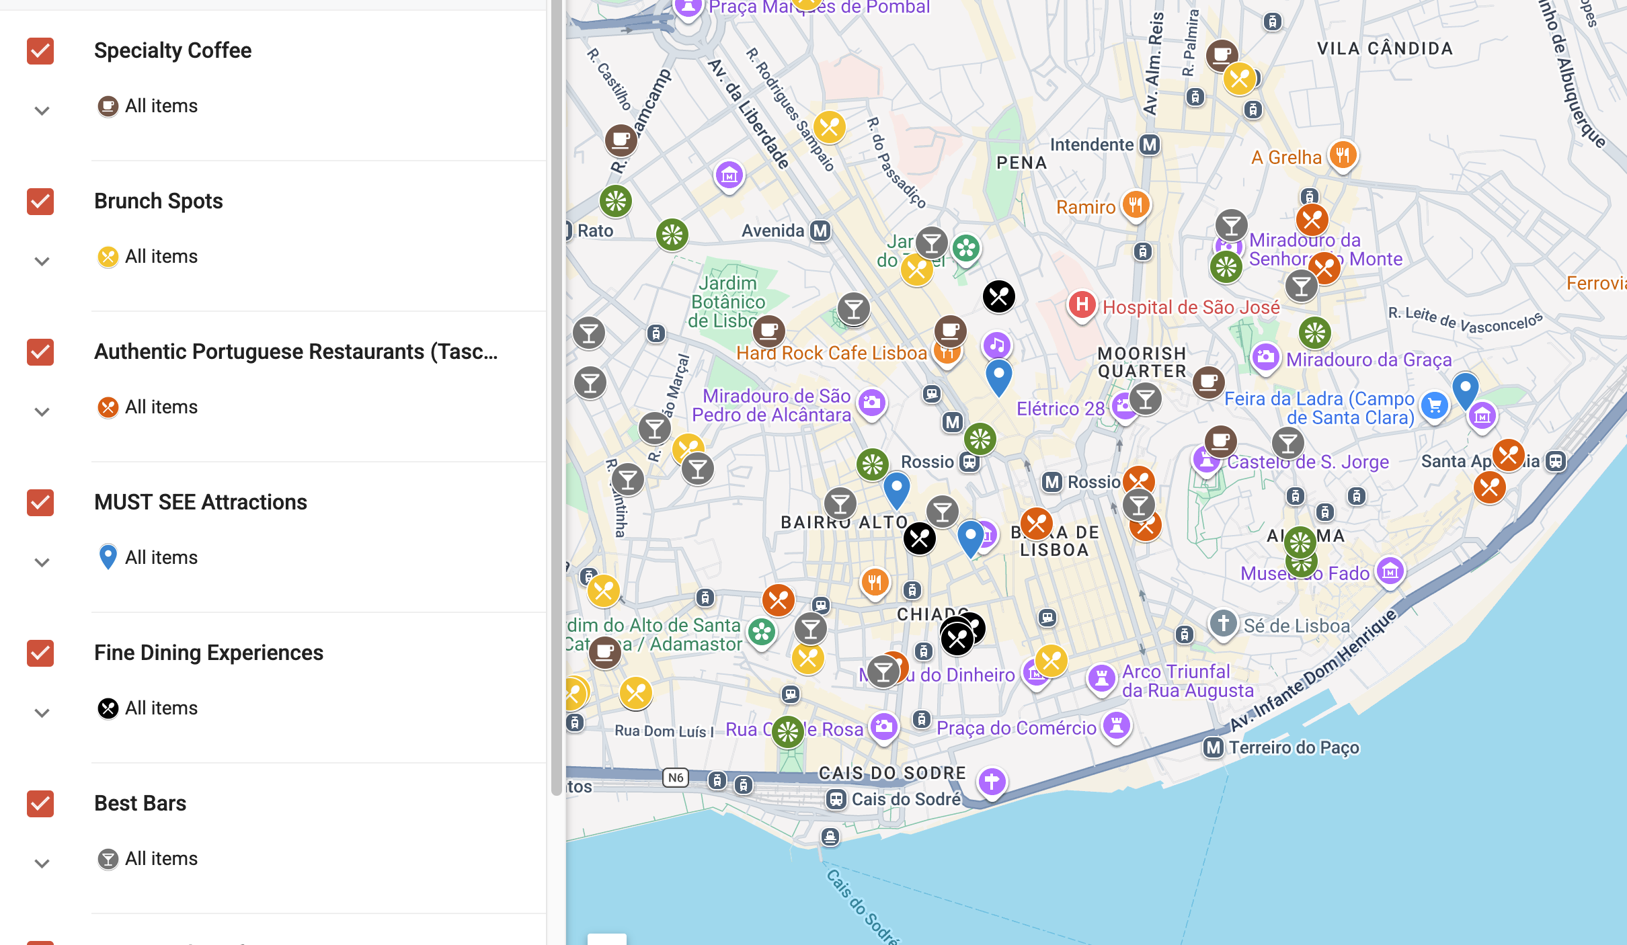Click purple church marker at Cais do Sodré
This screenshot has height=945, width=1627.
992,782
